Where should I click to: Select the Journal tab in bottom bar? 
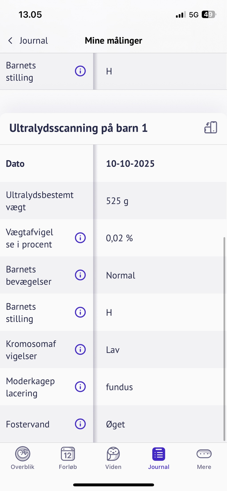(159, 458)
